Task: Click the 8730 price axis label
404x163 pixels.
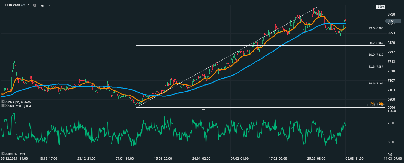Action: (x=391, y=14)
